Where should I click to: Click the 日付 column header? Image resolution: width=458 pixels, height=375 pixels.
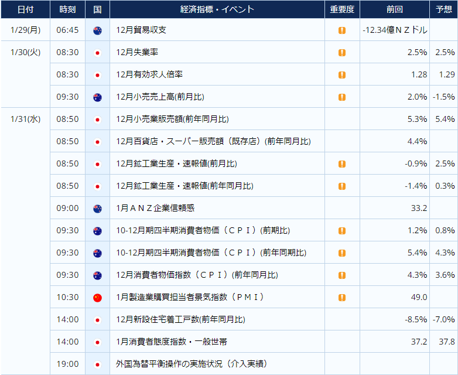point(25,9)
